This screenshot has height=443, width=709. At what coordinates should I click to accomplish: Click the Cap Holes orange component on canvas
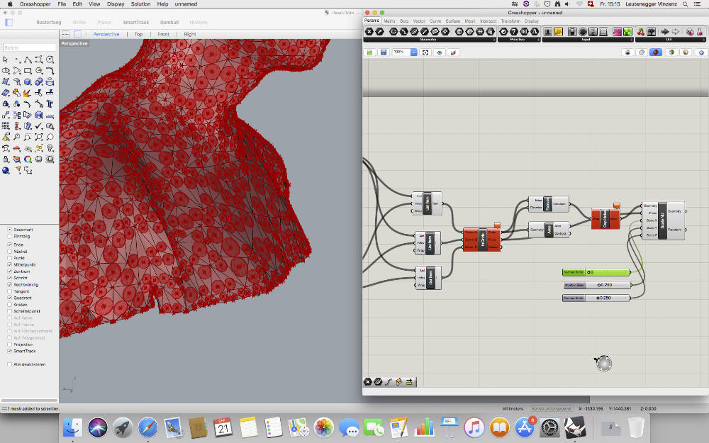tap(605, 219)
